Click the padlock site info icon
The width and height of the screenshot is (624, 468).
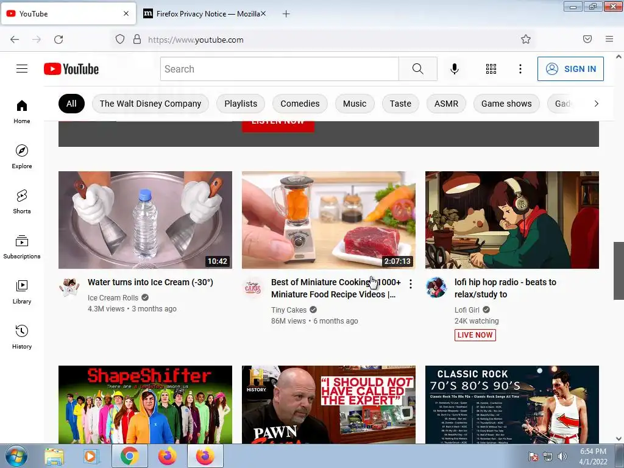[137, 39]
